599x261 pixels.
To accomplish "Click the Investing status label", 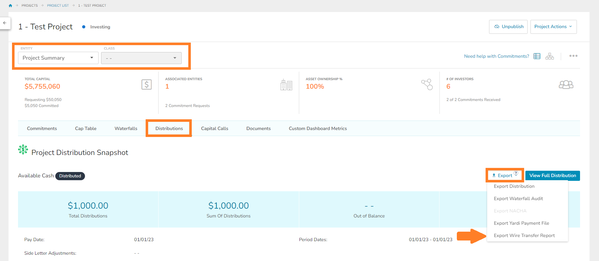I will pyautogui.click(x=100, y=27).
